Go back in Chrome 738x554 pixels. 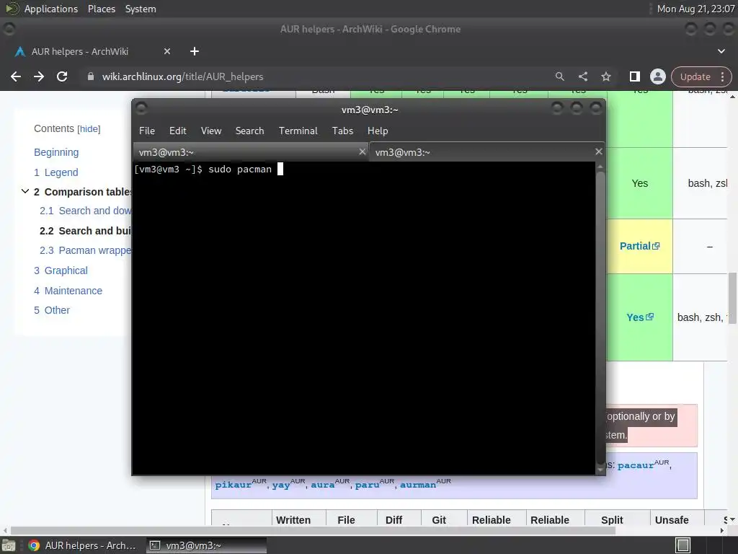click(x=16, y=76)
